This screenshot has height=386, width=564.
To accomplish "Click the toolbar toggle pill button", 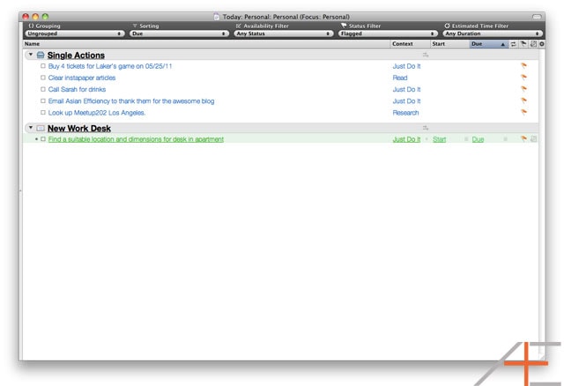I will click(537, 17).
